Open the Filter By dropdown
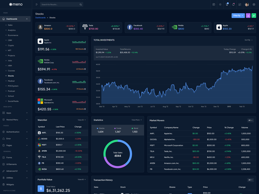 [x=238, y=16]
